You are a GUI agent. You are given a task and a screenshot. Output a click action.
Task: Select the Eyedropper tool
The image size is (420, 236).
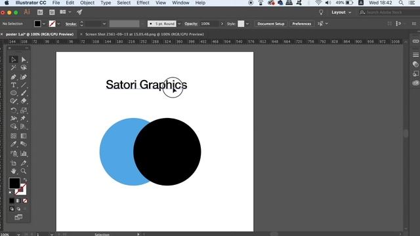pos(13,144)
